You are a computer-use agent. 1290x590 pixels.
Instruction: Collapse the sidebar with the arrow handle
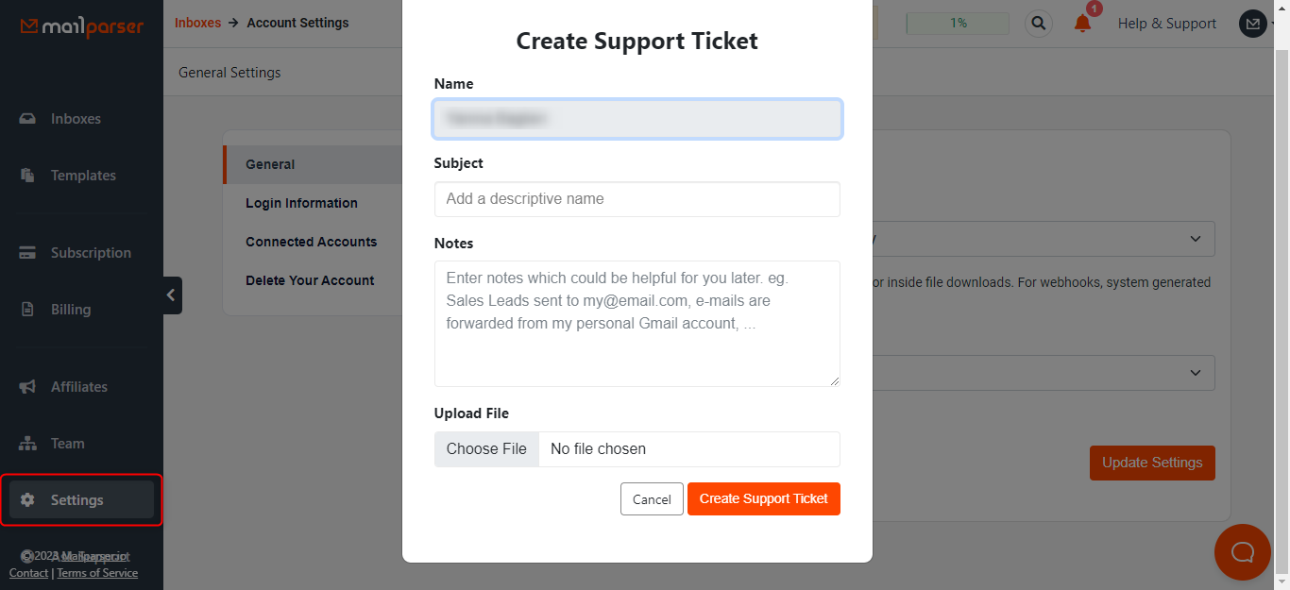[171, 295]
